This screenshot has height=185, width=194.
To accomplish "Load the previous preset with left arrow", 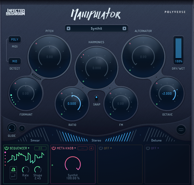I will click(69, 29).
